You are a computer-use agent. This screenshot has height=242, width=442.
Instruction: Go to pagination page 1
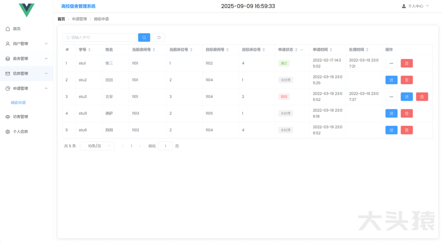tap(131, 146)
